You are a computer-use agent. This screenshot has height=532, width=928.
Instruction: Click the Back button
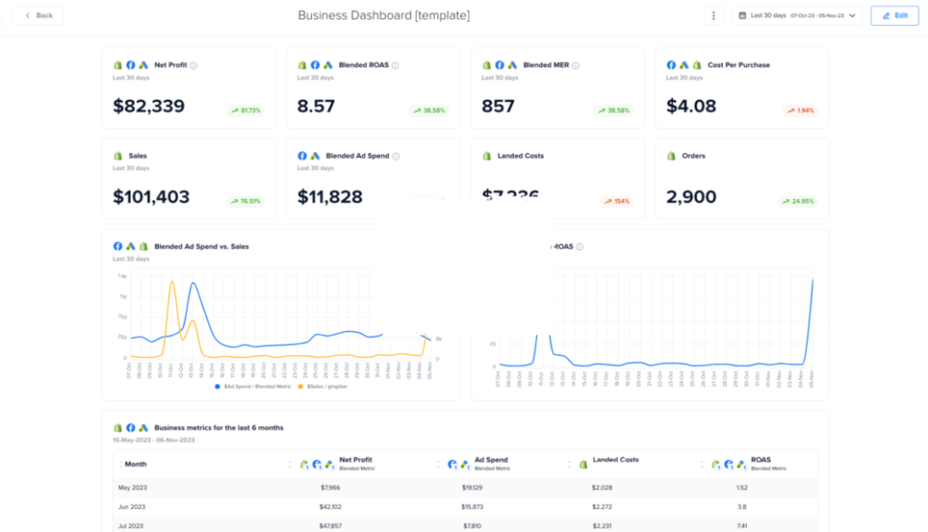(x=37, y=15)
